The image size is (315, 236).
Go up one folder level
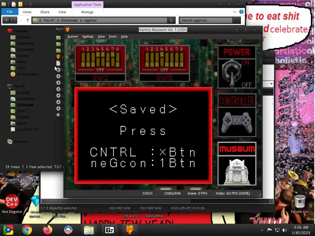click(27, 20)
